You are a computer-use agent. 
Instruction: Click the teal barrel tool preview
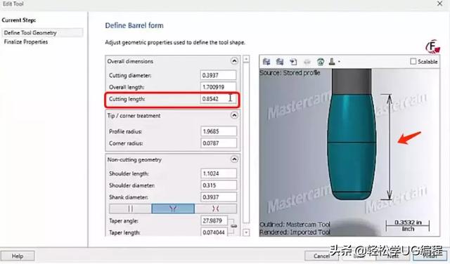coord(352,146)
